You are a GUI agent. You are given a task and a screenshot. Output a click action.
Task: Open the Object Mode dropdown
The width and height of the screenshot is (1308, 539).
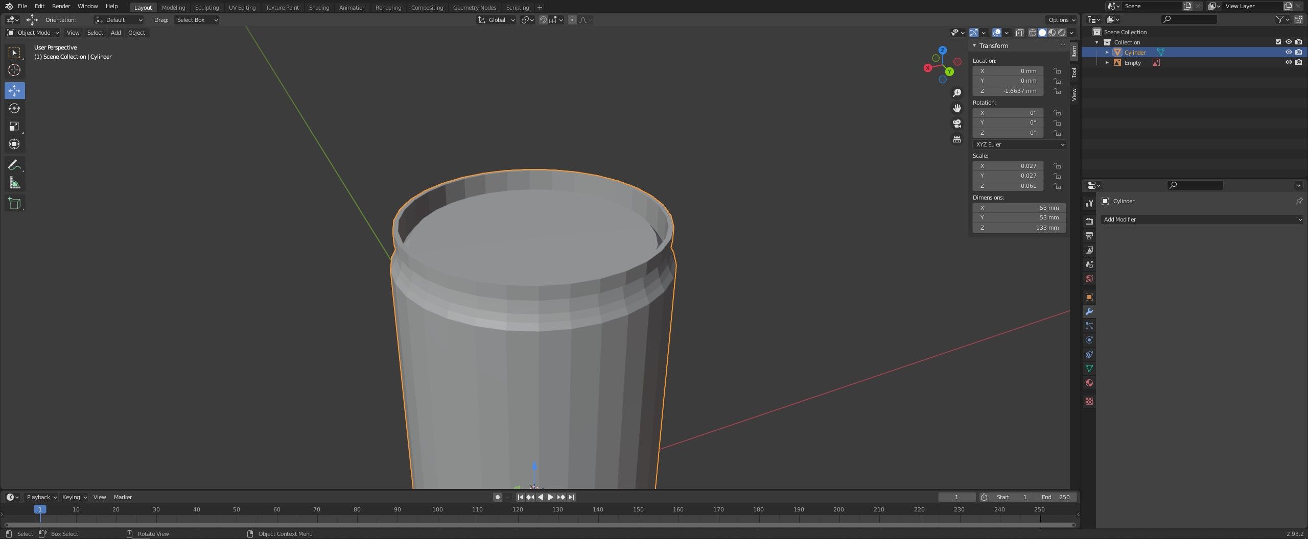point(33,33)
